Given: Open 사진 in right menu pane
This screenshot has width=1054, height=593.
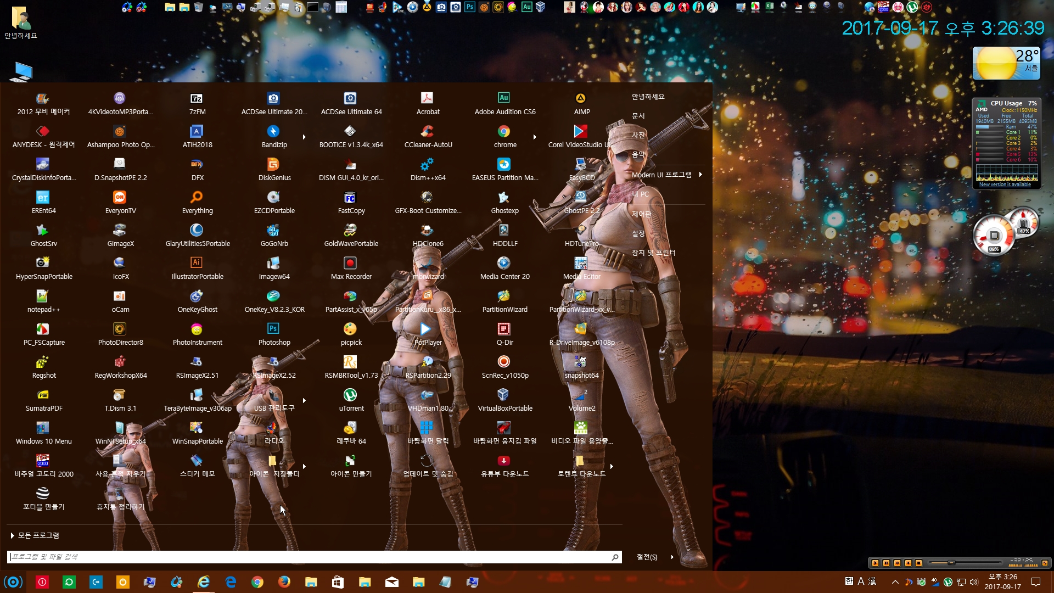Looking at the screenshot, I should tap(638, 135).
